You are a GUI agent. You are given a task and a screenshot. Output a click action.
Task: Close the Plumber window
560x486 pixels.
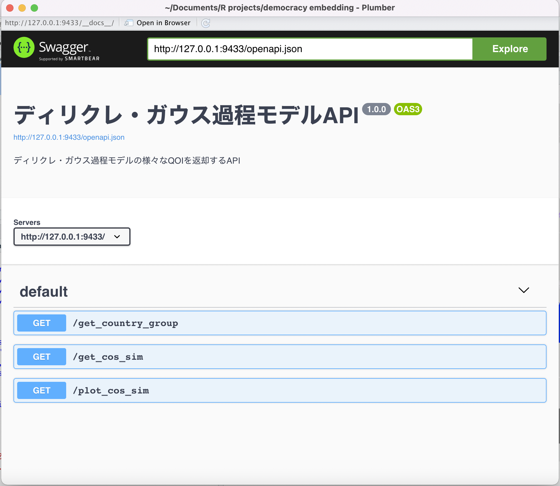coord(10,8)
